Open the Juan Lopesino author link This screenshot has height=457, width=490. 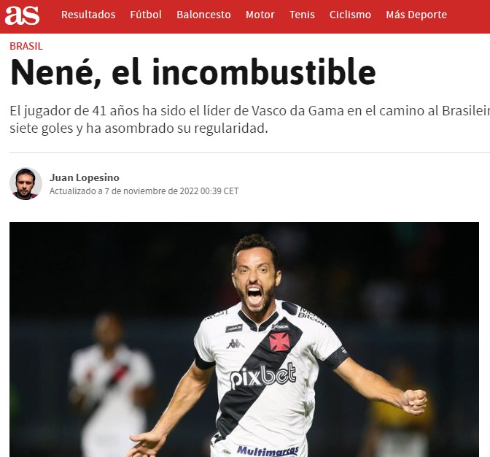coord(85,177)
